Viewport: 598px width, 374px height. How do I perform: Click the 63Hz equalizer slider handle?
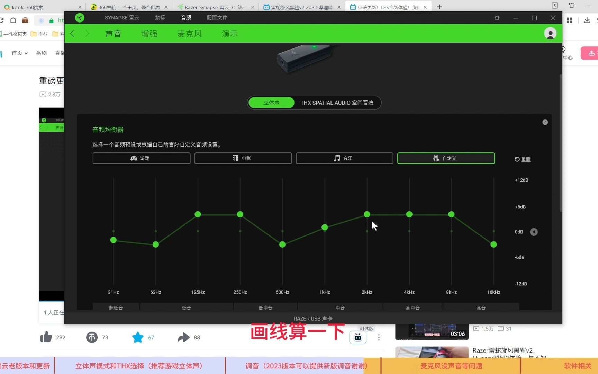click(156, 244)
